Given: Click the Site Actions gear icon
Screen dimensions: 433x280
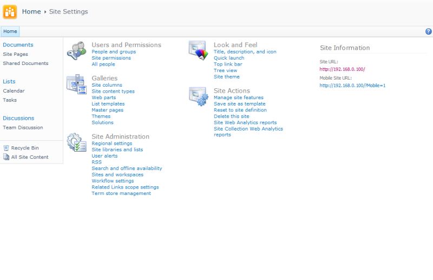Looking at the screenshot, I should pos(198,96).
